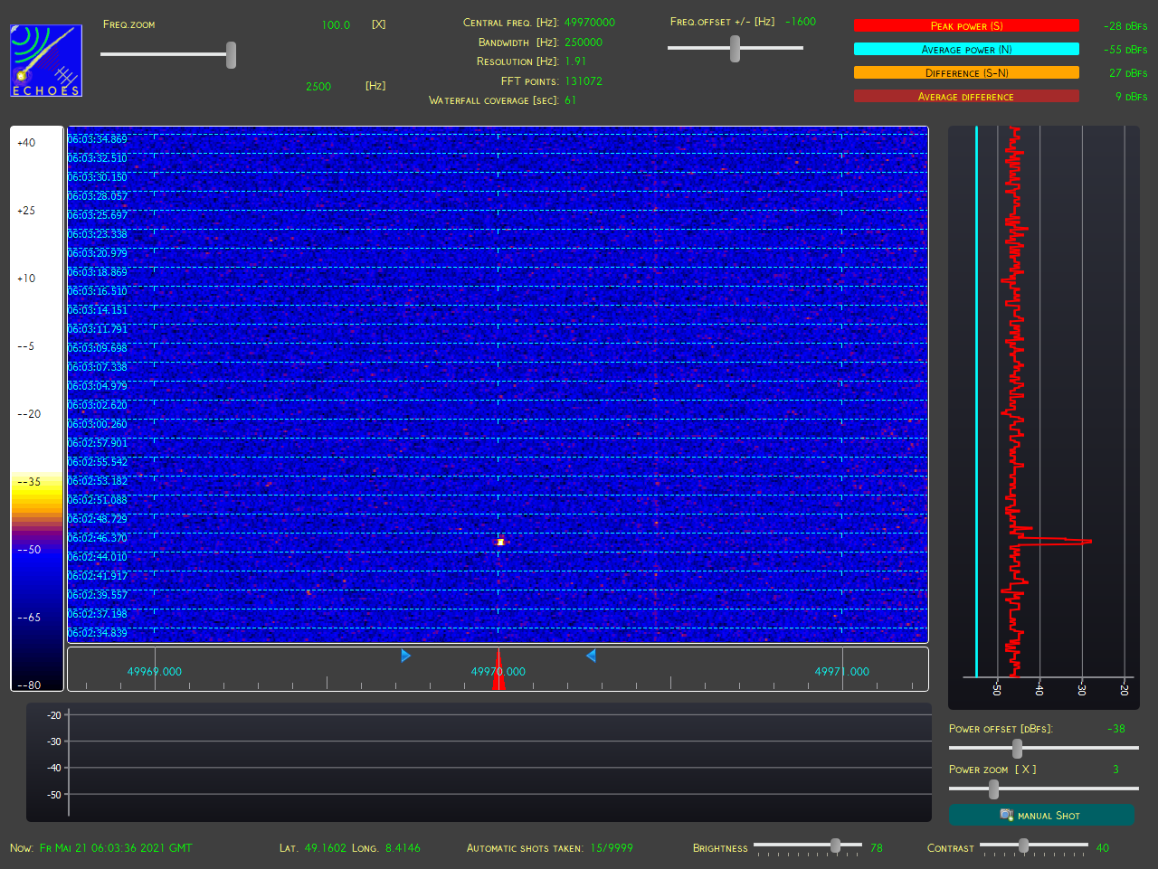The width and height of the screenshot is (1158, 869).
Task: Click the 49970.000 frequency ruler label
Action: click(x=498, y=672)
